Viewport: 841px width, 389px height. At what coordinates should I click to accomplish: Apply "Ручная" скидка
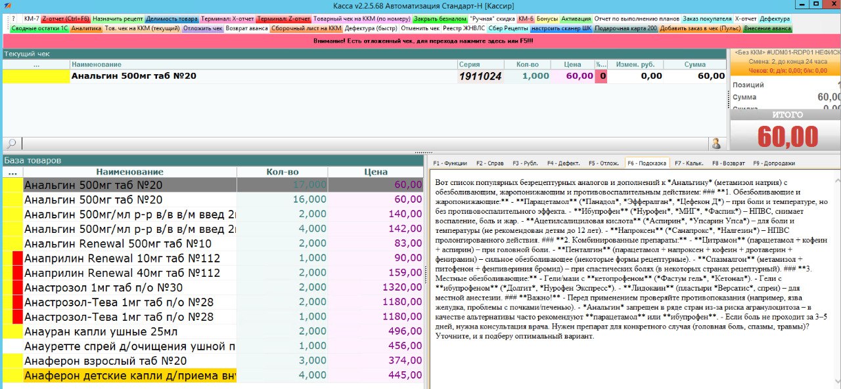tap(493, 19)
